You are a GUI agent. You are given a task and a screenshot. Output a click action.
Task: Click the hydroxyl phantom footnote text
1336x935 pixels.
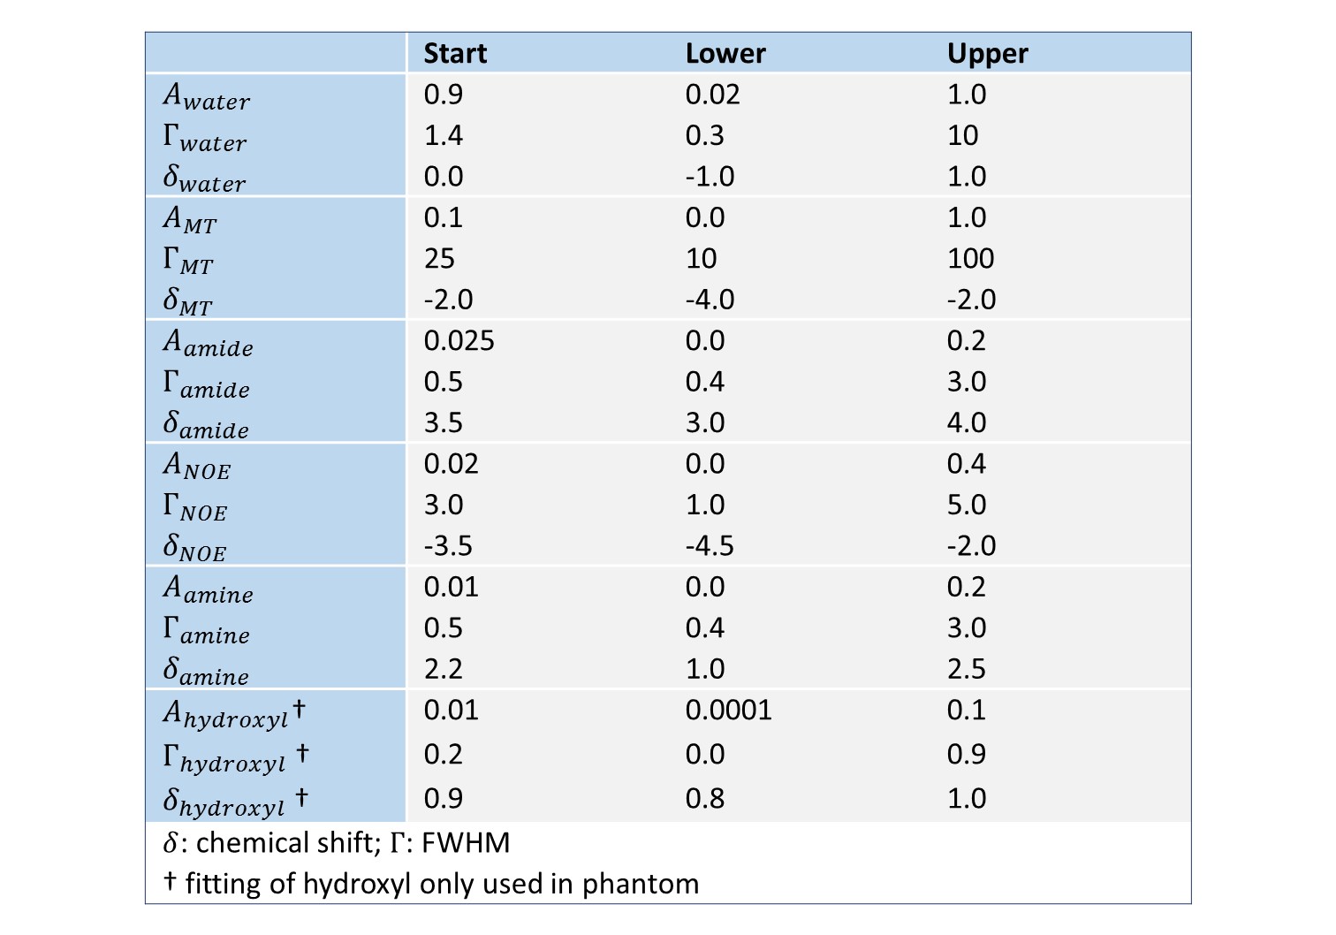tap(431, 884)
